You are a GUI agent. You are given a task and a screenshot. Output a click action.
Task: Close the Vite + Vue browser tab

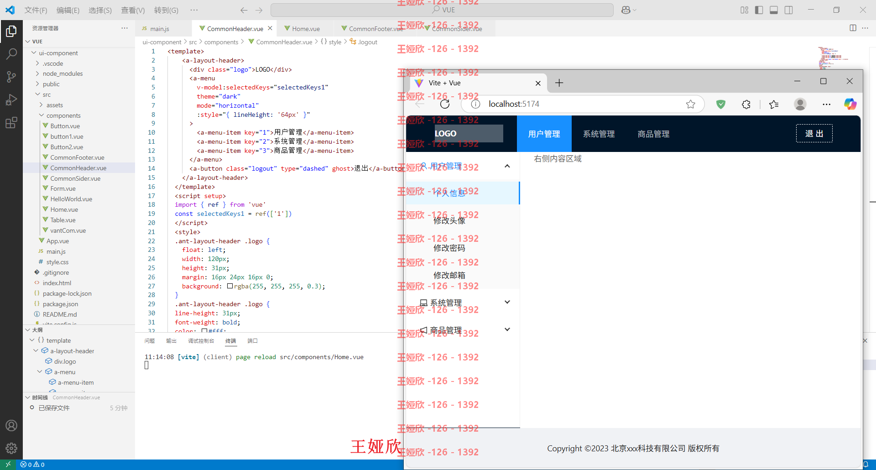tap(538, 83)
